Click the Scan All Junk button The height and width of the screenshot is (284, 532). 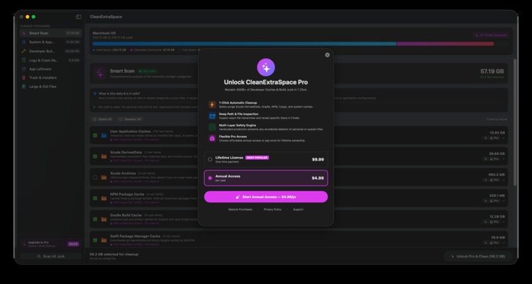51,256
